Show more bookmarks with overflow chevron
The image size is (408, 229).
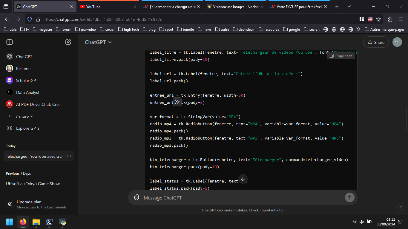click(358, 29)
